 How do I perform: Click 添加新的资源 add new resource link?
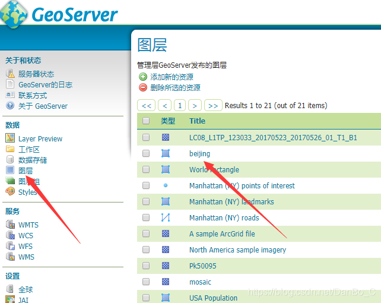click(x=172, y=77)
